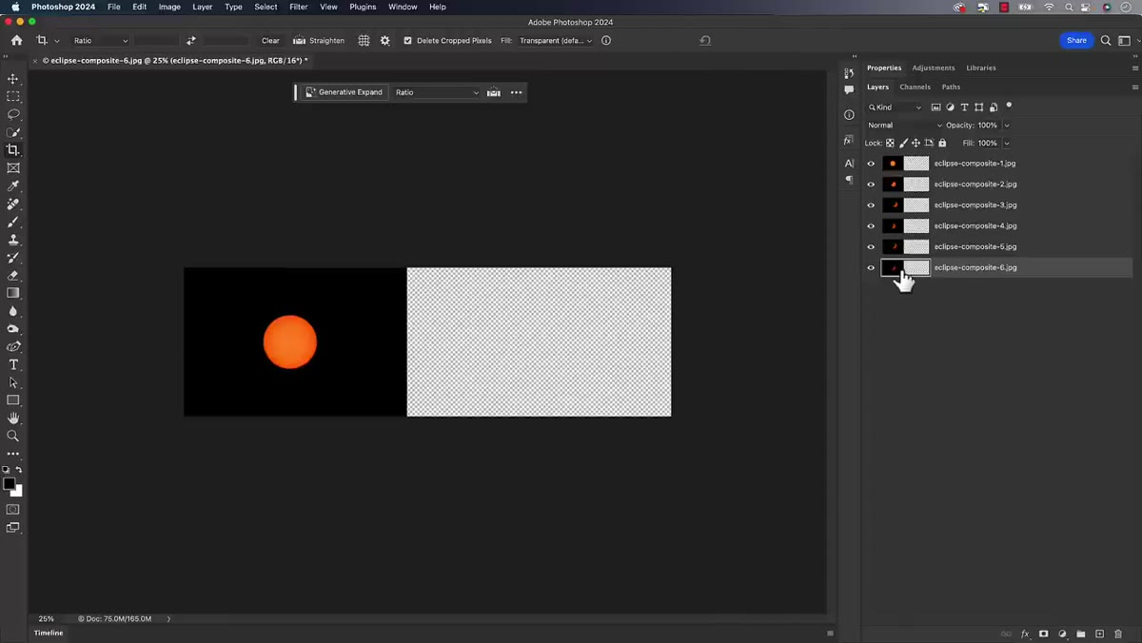Select the Zoom tool
The width and height of the screenshot is (1142, 643).
point(13,436)
